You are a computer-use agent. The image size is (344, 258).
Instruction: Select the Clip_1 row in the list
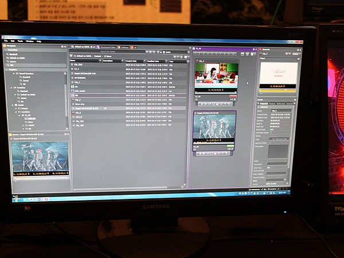click(130, 82)
